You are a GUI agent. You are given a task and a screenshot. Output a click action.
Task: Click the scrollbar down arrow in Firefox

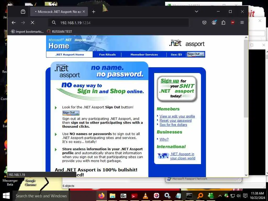[246, 175]
